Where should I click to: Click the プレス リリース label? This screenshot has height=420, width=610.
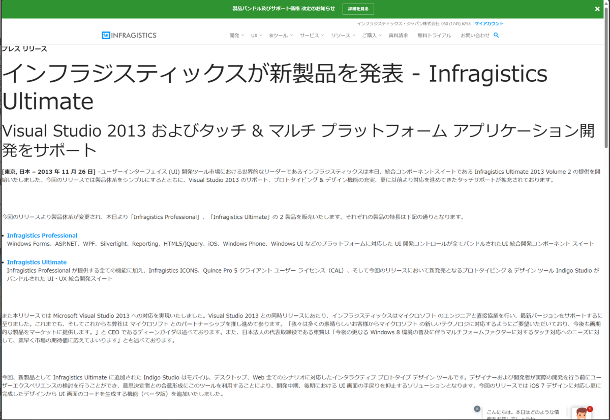[x=24, y=49]
